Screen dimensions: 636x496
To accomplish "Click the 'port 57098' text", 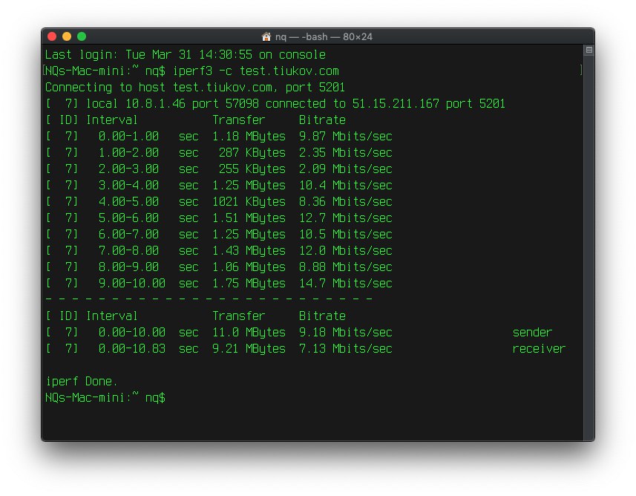I will pos(225,104).
